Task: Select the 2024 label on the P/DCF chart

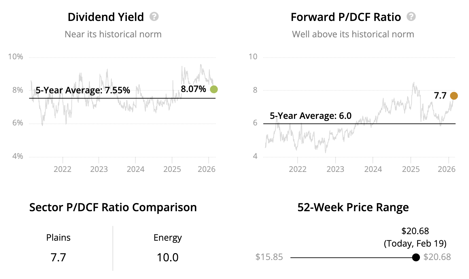Action: click(x=373, y=169)
